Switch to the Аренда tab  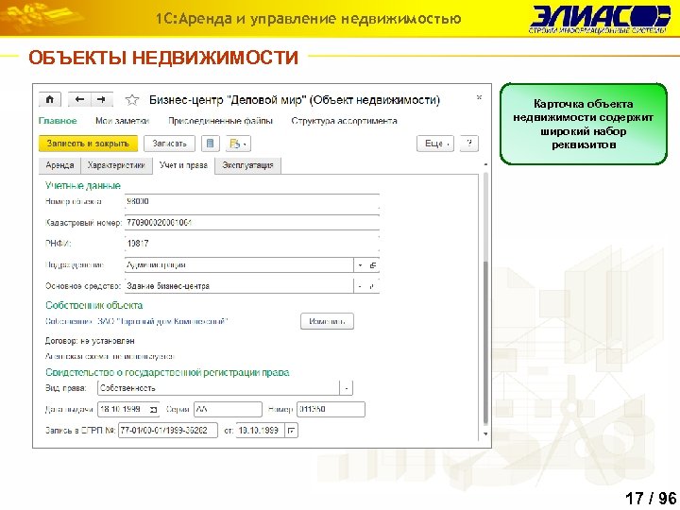(59, 165)
